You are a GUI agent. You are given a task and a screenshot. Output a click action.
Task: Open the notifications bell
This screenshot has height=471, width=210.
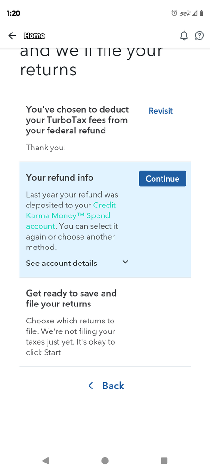184,36
